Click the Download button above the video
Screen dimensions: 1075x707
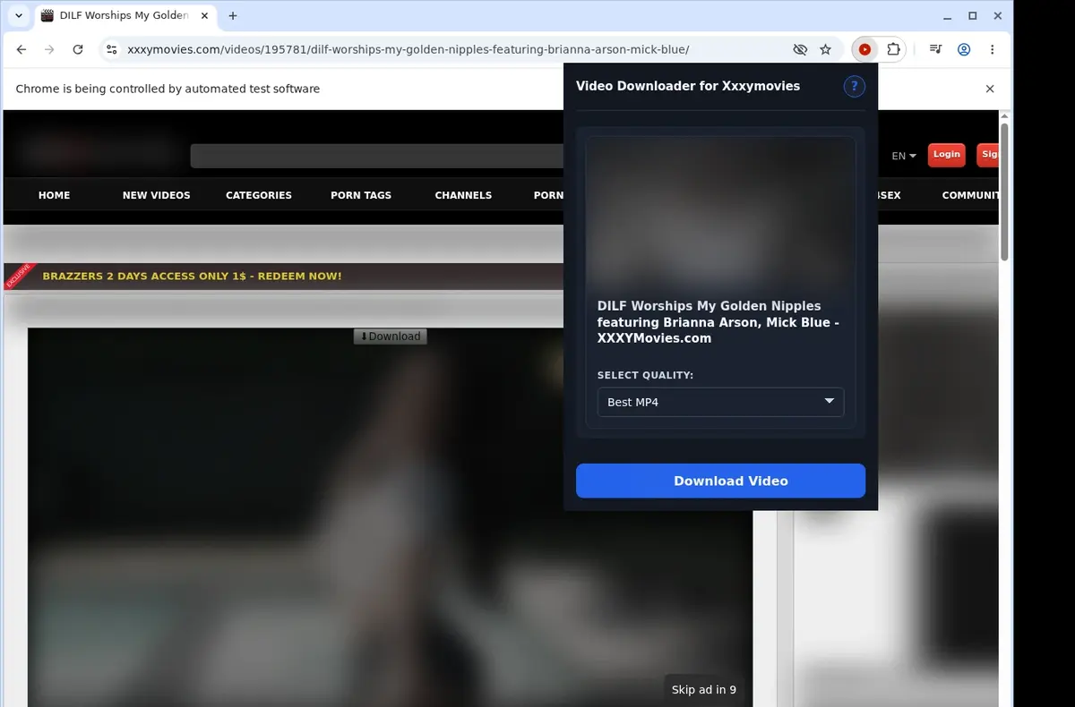pyautogui.click(x=391, y=336)
